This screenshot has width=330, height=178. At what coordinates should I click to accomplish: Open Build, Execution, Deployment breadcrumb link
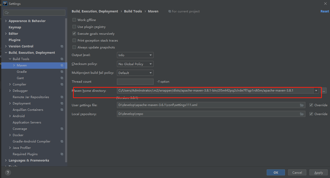tap(95, 11)
